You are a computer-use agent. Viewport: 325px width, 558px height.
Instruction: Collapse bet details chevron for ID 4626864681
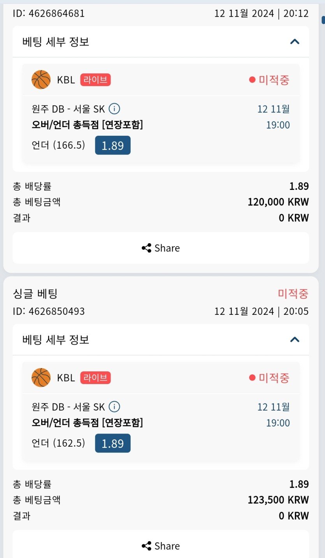pos(295,42)
